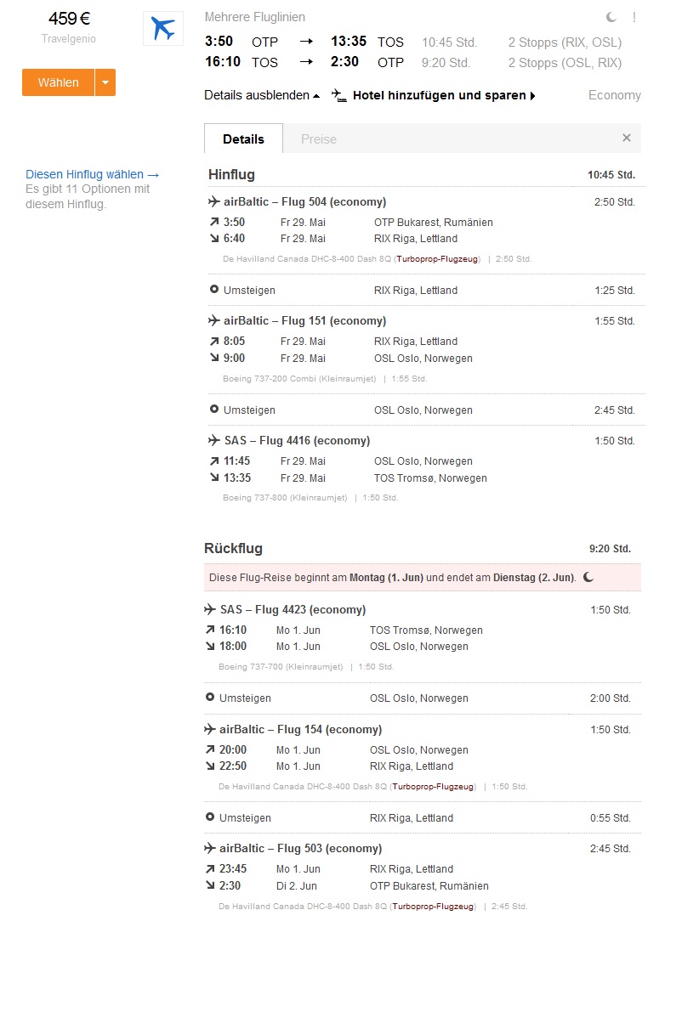Close the details panel with X
699x1023 pixels.
(627, 138)
